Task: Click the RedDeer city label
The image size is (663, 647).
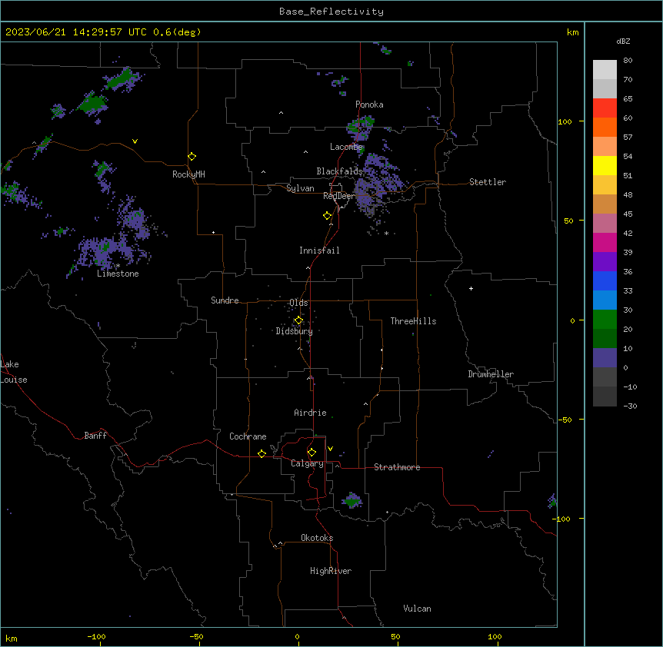Action: click(339, 196)
